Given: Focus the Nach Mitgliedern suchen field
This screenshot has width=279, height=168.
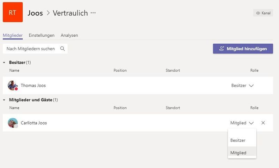Looking at the screenshot, I should point(31,49).
